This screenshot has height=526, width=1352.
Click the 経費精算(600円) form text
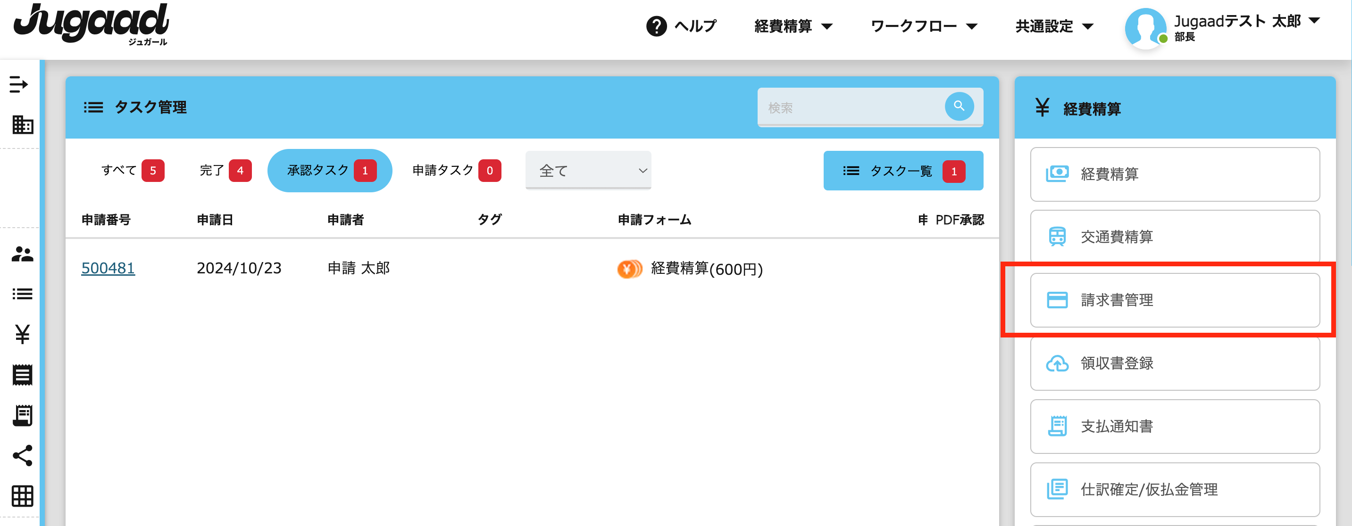coord(707,269)
